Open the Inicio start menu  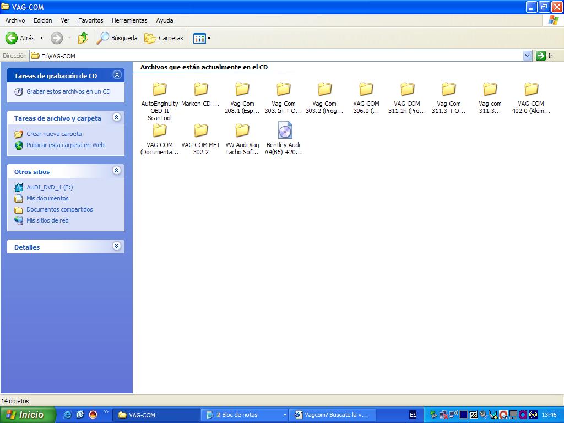[28, 415]
